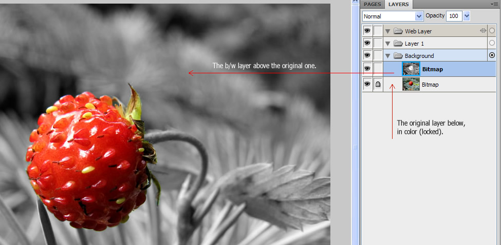Select the Web Layer name
Image resolution: width=501 pixels, height=245 pixels.
coord(418,31)
